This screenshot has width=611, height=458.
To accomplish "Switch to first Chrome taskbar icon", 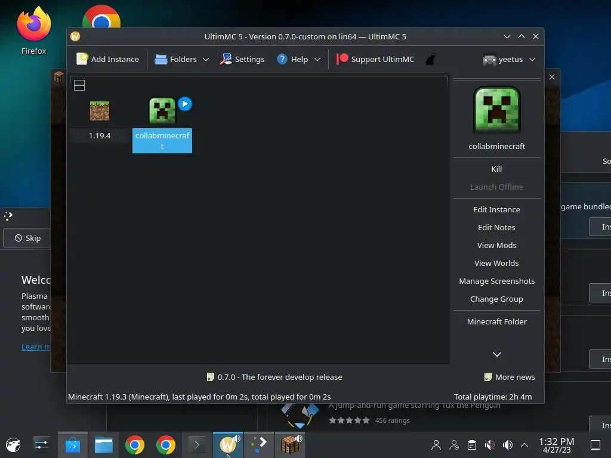I will [x=134, y=445].
